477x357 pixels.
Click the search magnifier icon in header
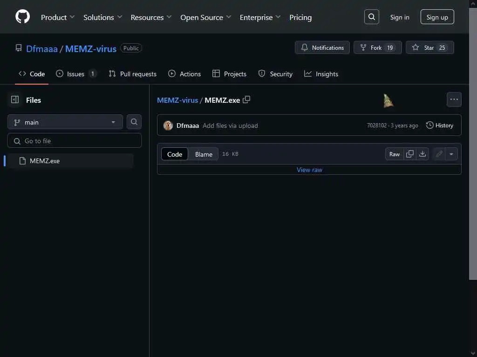pos(371,17)
